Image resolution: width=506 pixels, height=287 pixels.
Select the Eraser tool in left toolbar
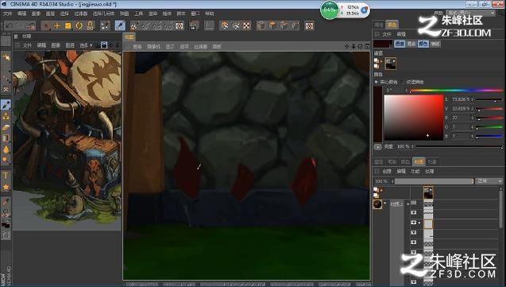tap(6, 128)
